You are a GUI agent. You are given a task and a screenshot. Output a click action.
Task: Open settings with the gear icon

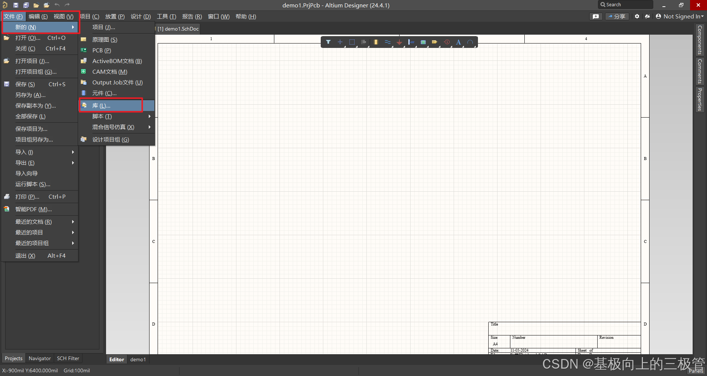tap(637, 16)
